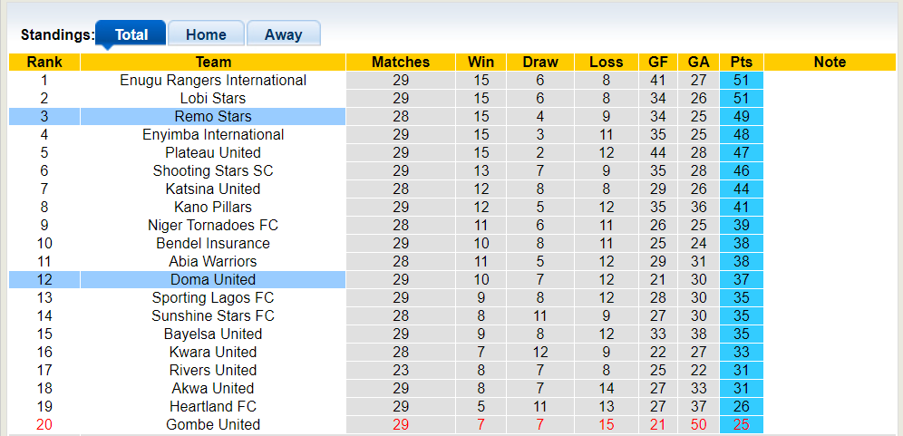Image resolution: width=903 pixels, height=436 pixels.
Task: Open Heartland FC team link
Action: [x=213, y=406]
